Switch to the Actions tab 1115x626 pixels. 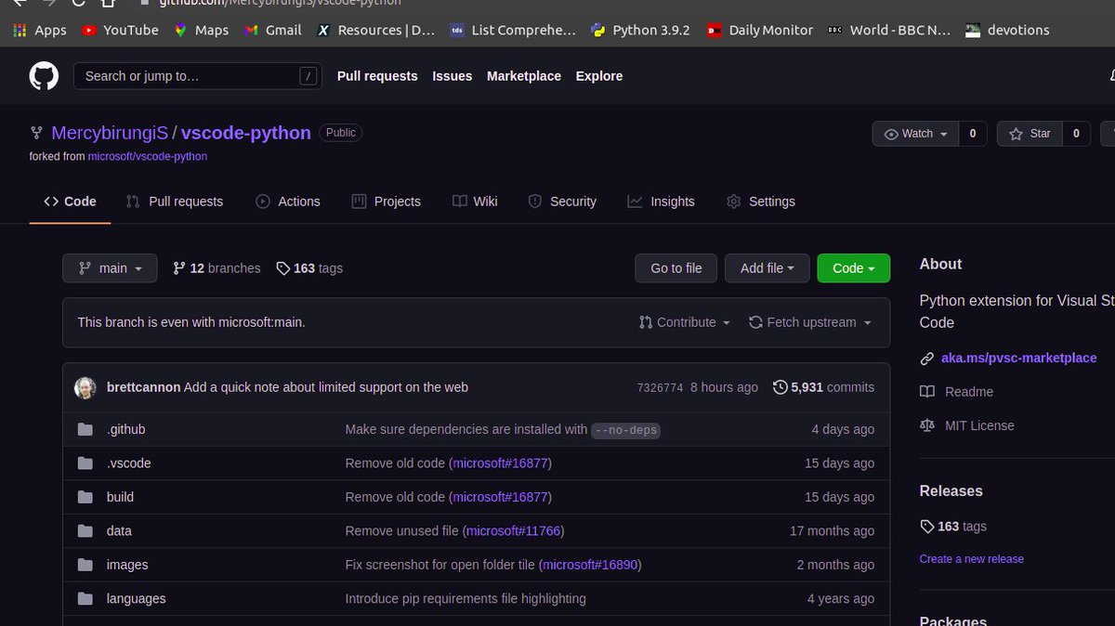coord(287,202)
